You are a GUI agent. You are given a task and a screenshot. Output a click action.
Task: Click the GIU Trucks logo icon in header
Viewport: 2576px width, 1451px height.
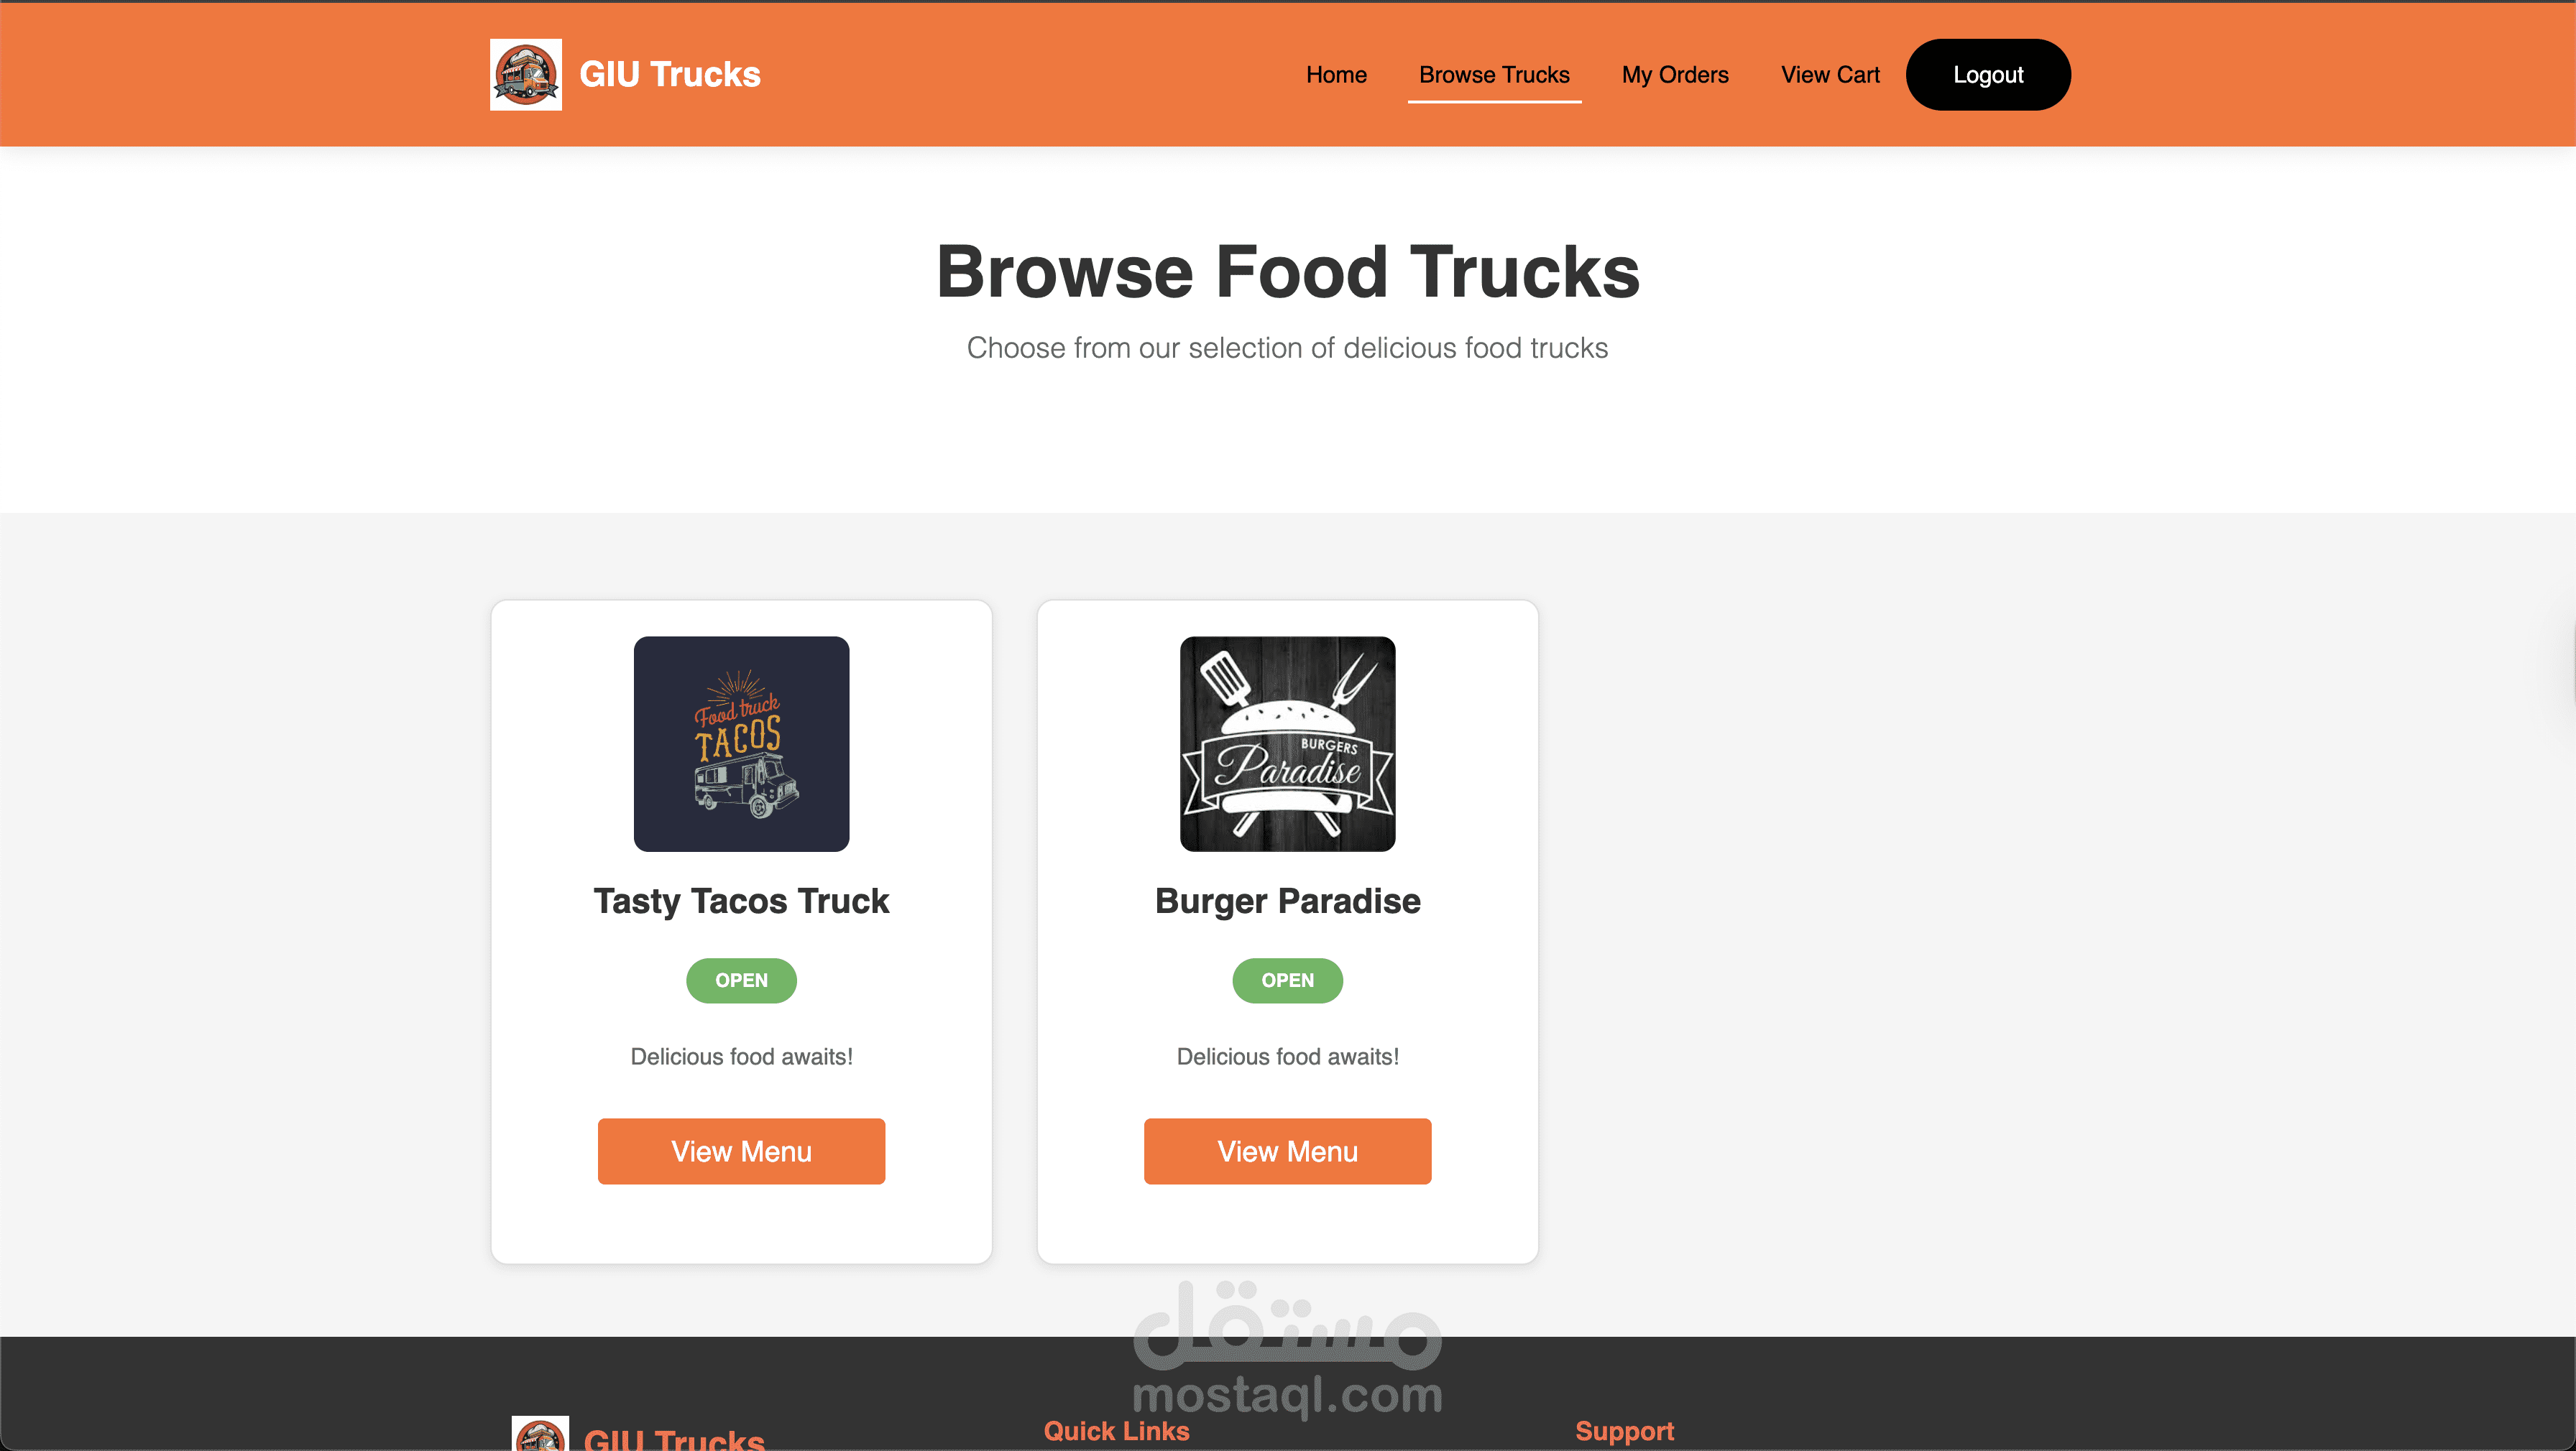pos(525,75)
